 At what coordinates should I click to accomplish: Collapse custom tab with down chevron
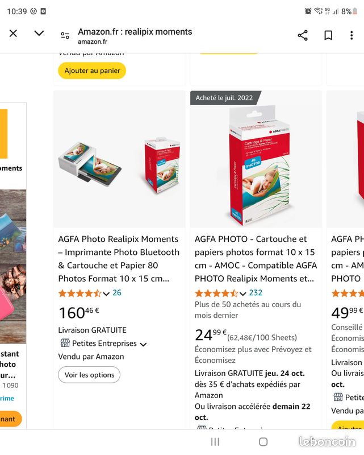point(39,33)
